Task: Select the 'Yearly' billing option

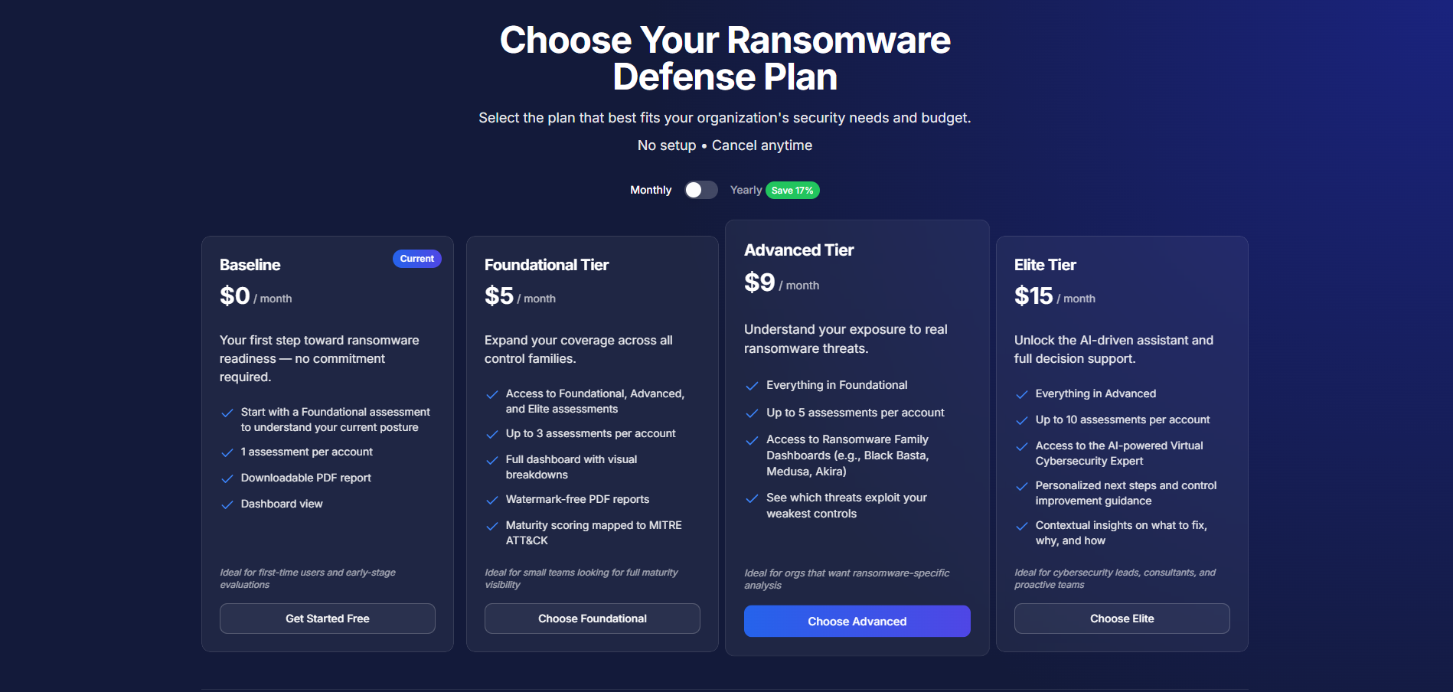Action: click(x=745, y=189)
